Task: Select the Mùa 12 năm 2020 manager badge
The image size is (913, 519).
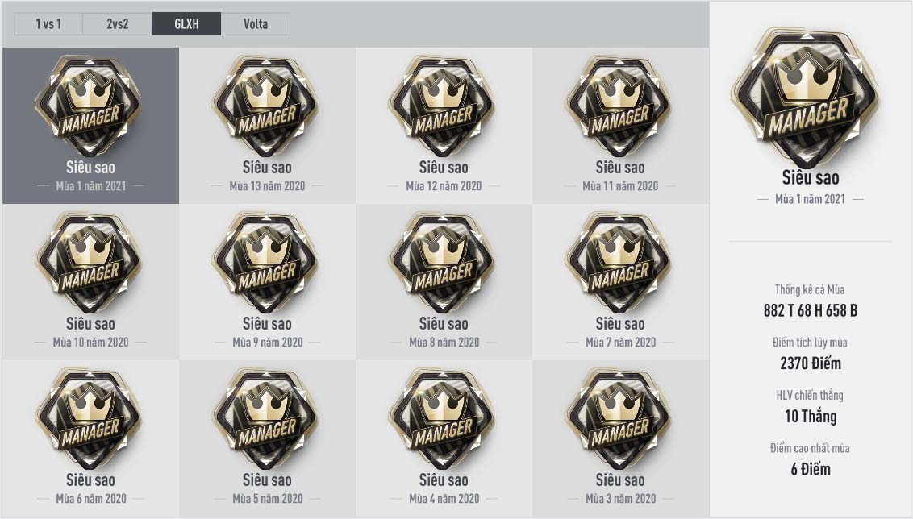Action: click(x=443, y=106)
